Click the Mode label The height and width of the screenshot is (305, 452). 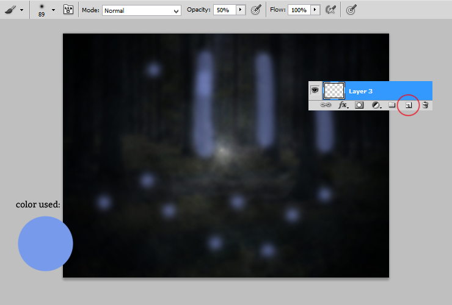[x=90, y=10]
